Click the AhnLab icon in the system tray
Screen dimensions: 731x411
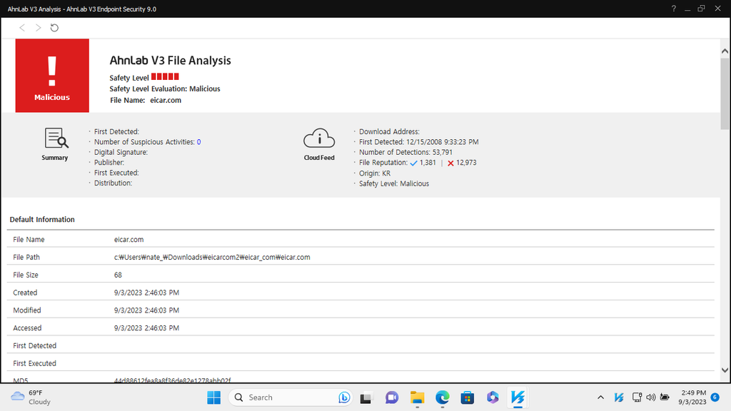[x=618, y=397]
